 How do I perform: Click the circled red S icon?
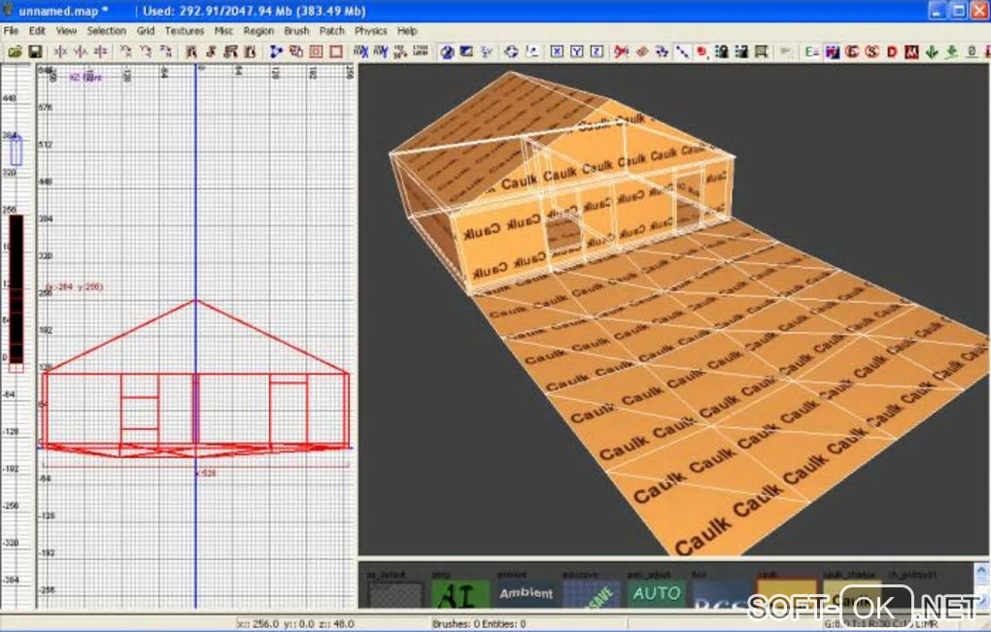(x=872, y=51)
